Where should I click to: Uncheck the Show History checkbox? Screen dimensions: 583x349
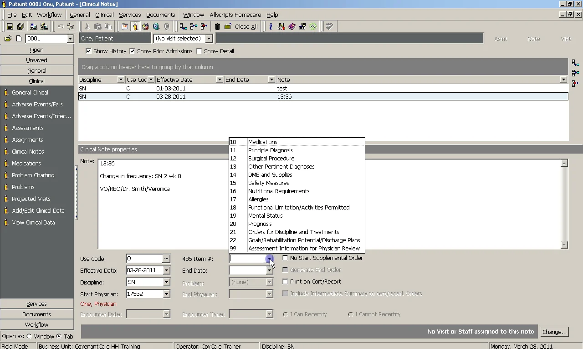pyautogui.click(x=88, y=51)
